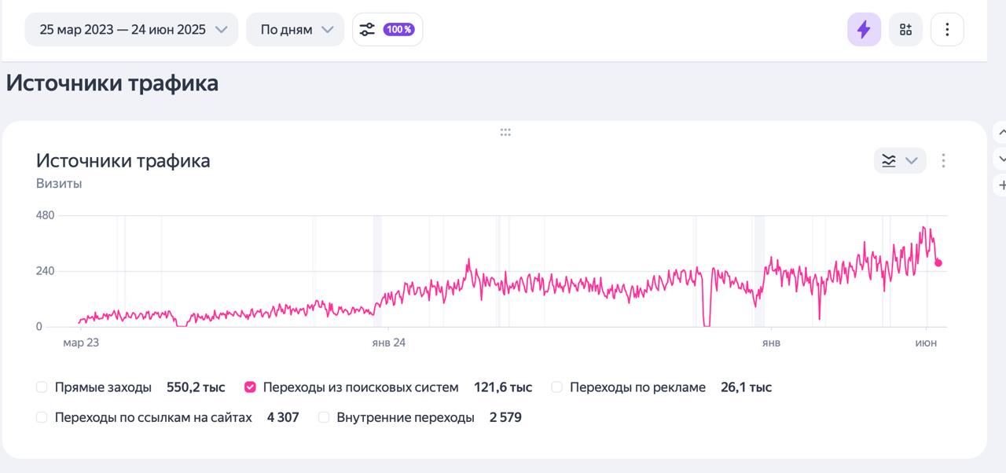Enable the Внутренние переходы checkbox
This screenshot has width=1006, height=473.
323,417
